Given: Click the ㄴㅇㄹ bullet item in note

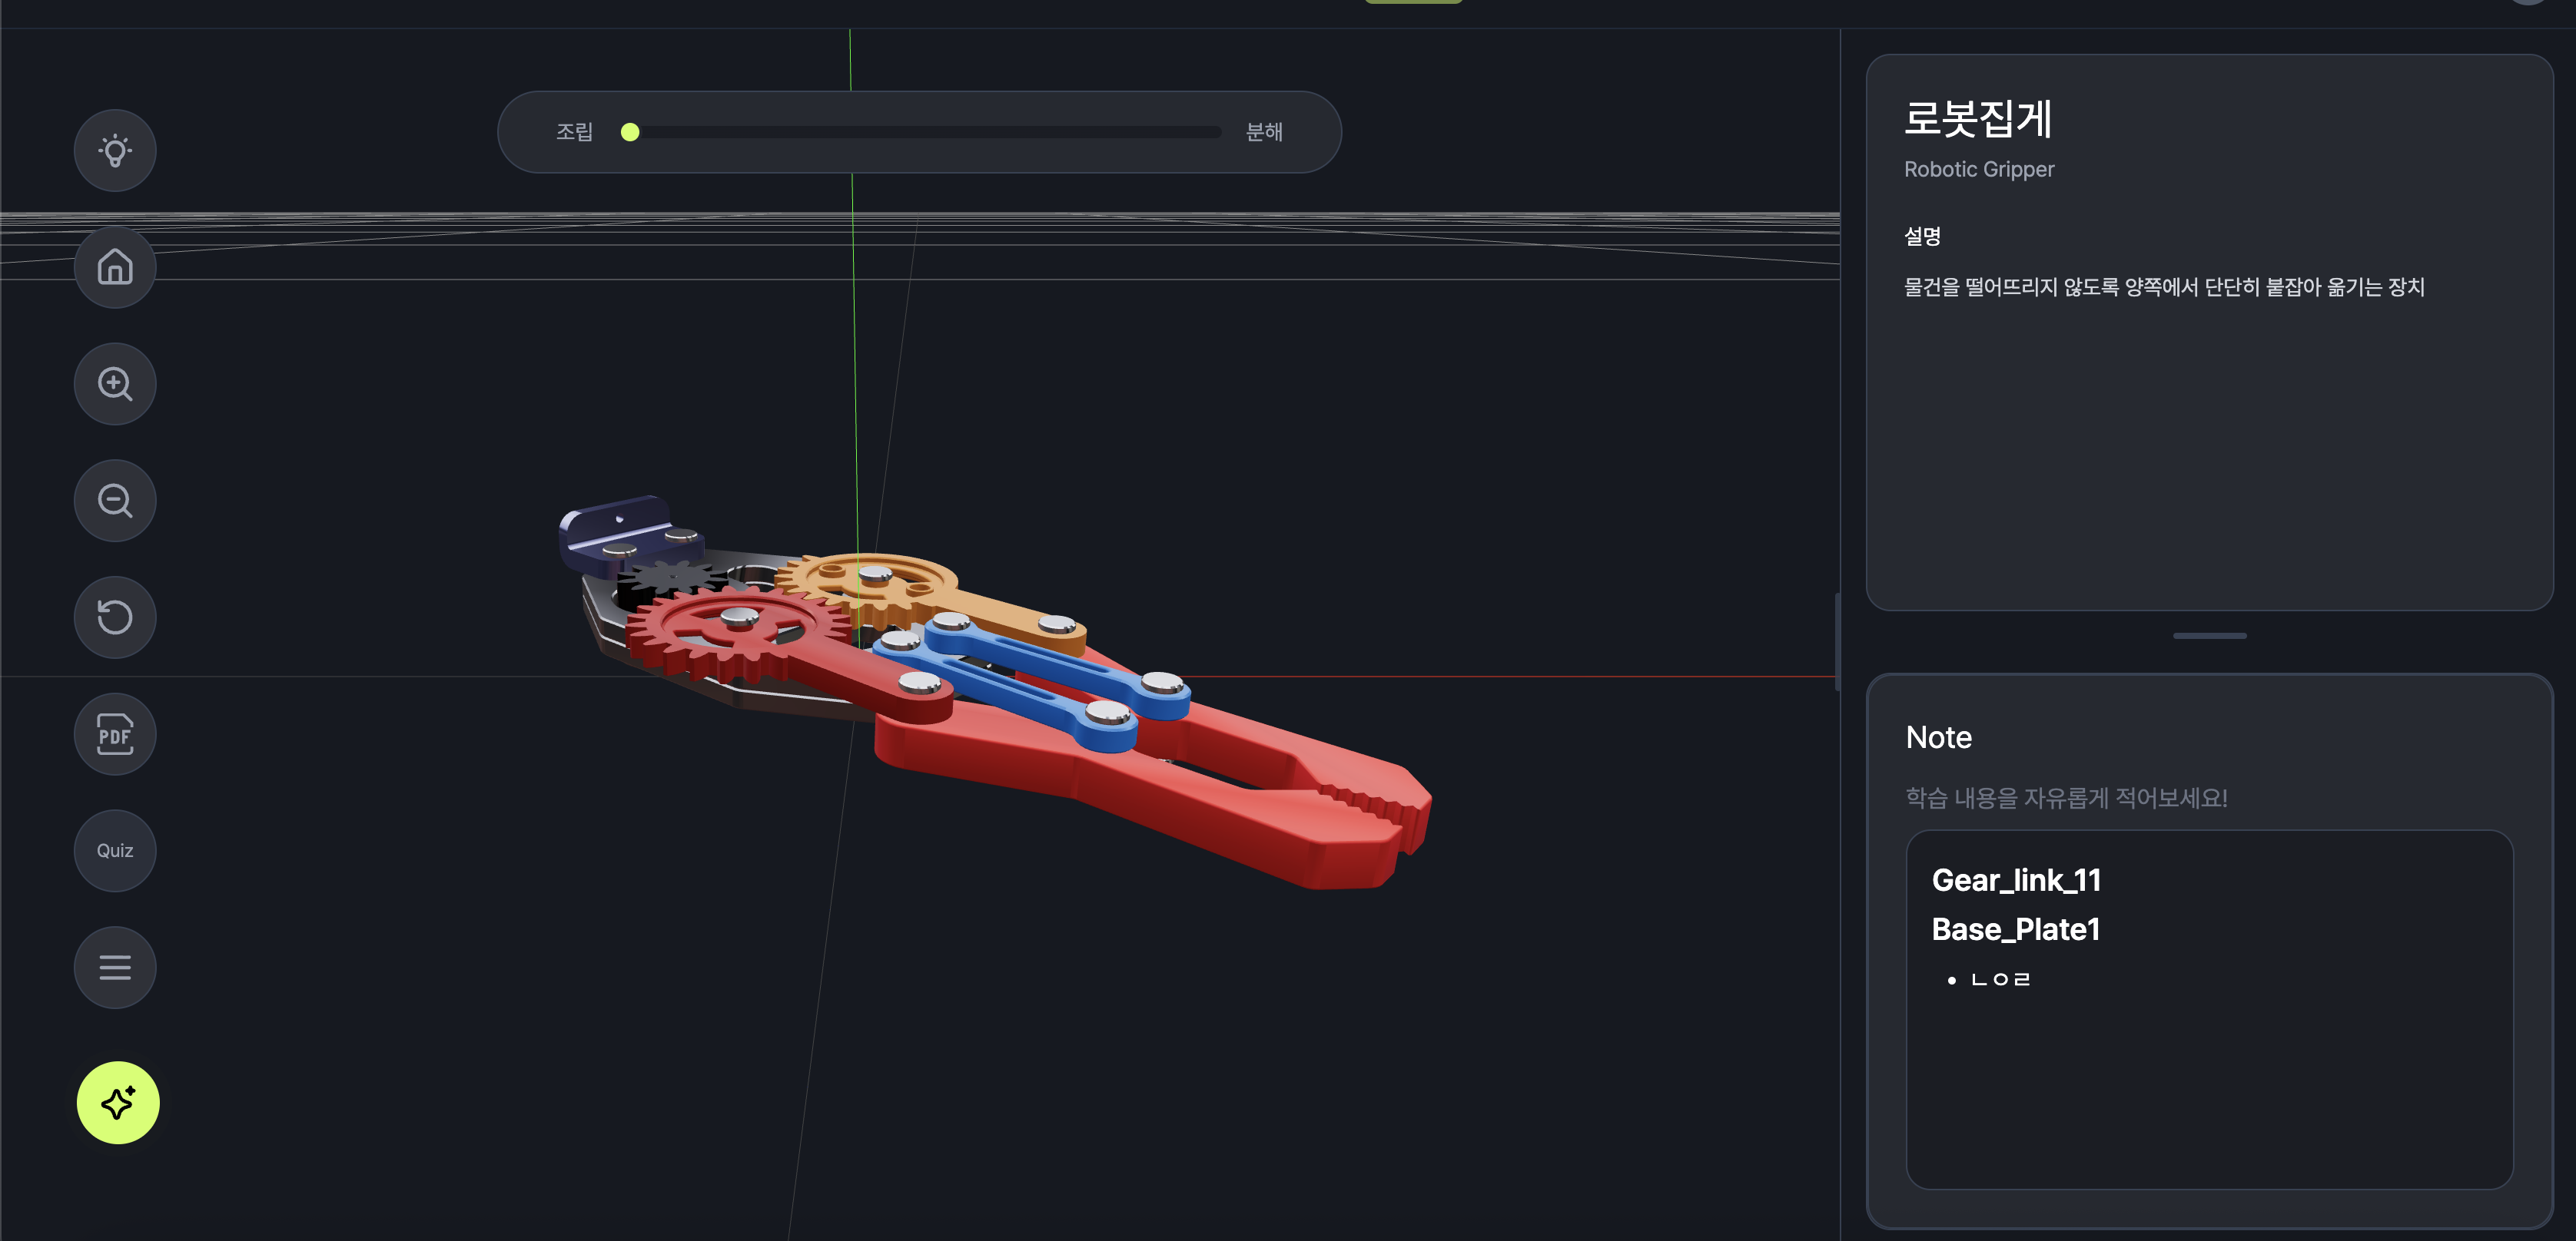Looking at the screenshot, I should tap(2000, 979).
